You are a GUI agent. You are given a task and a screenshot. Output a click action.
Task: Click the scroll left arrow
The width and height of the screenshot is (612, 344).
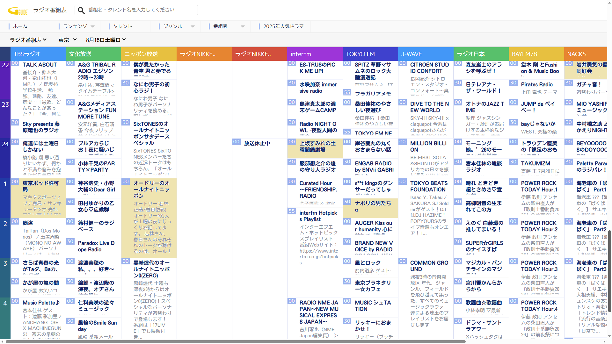(x=2, y=341)
